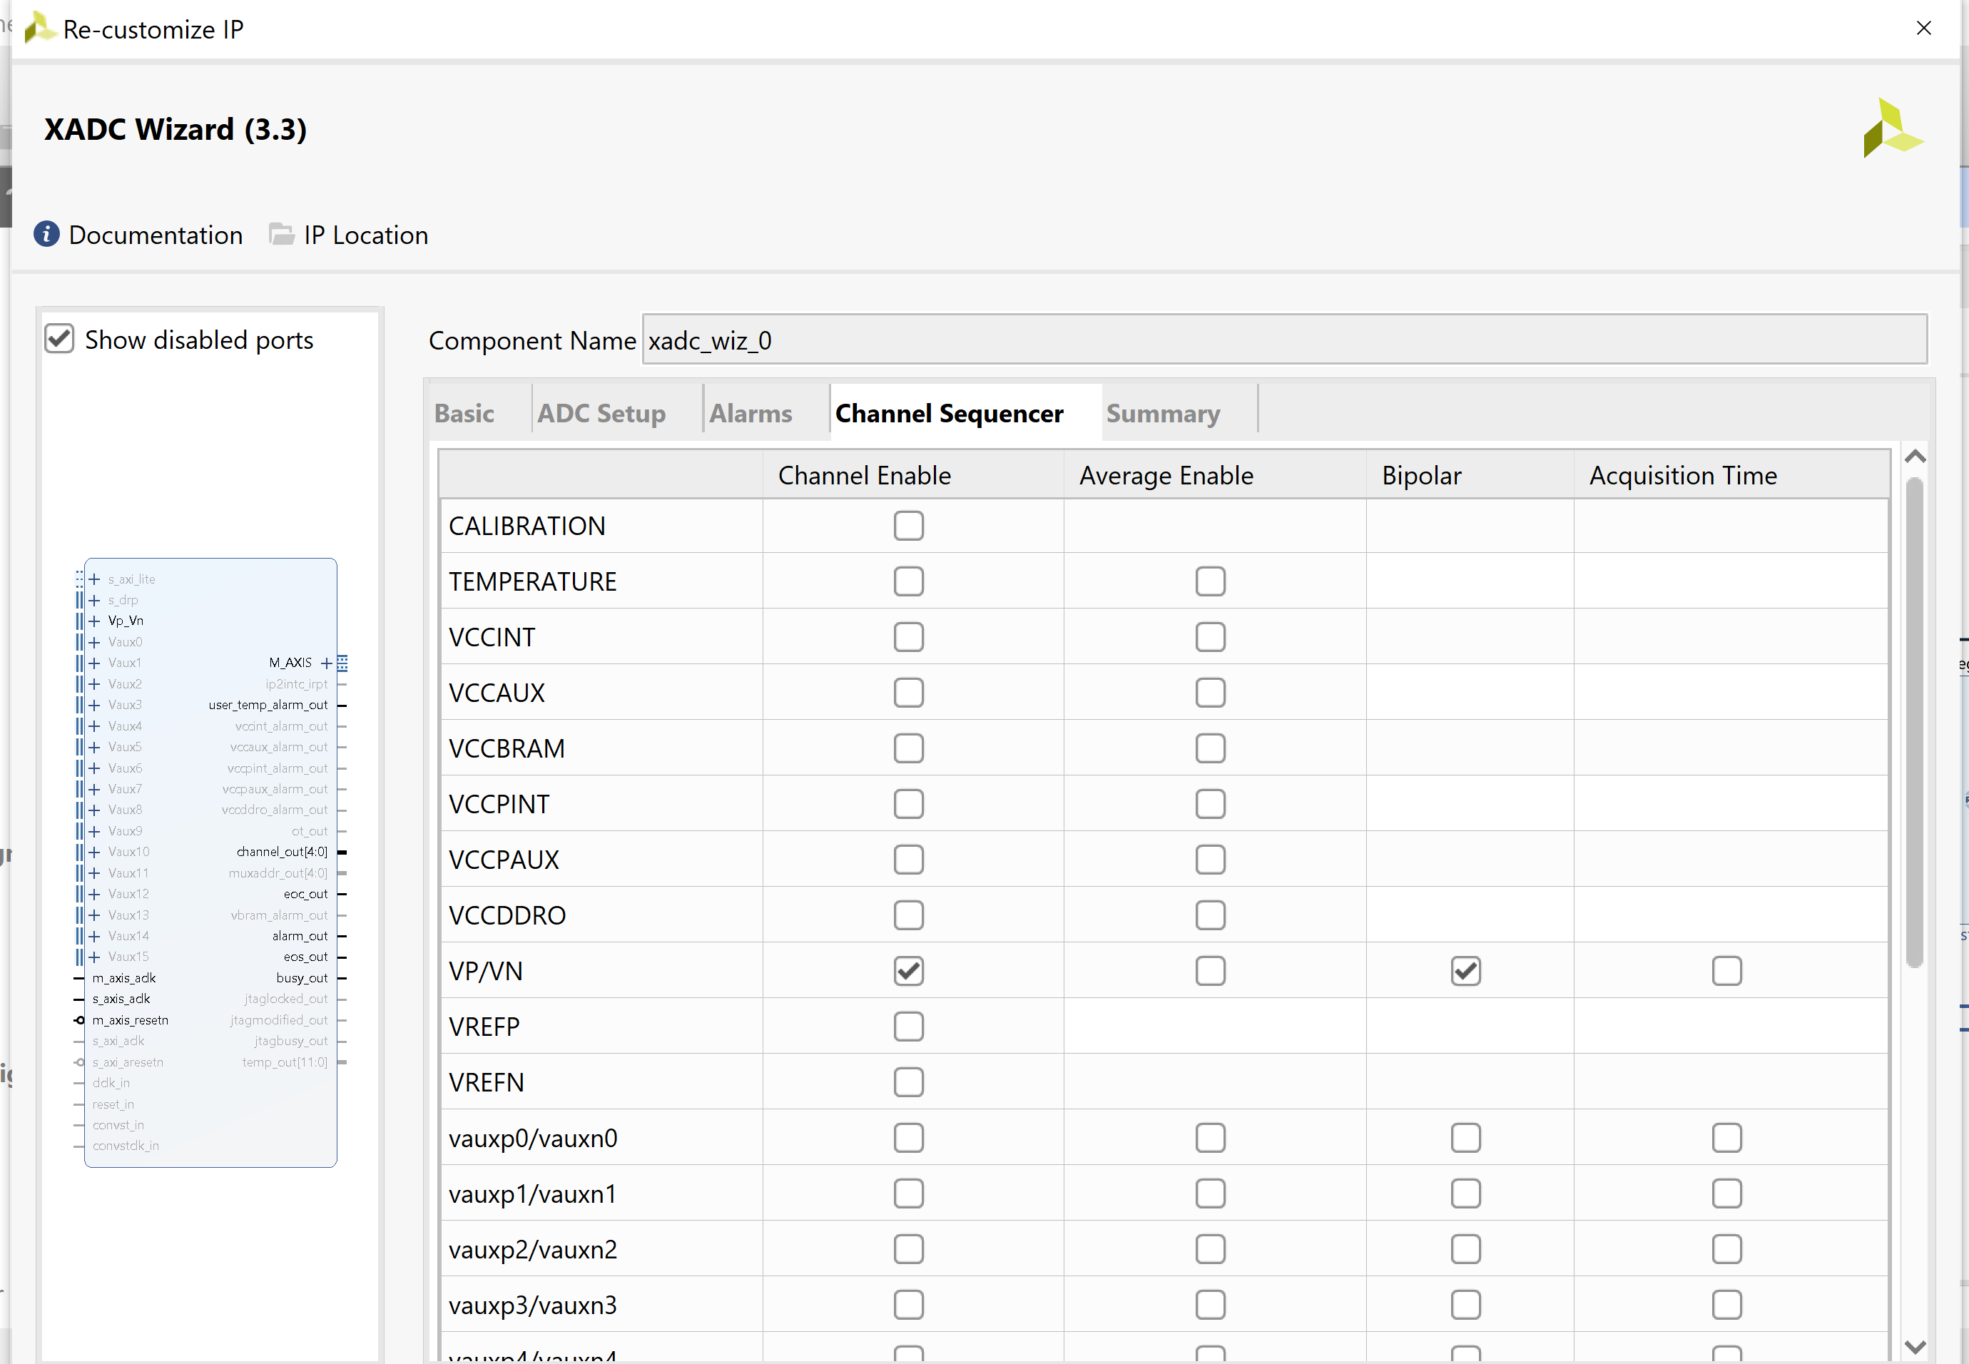Expand the s_drp interface port

click(95, 601)
